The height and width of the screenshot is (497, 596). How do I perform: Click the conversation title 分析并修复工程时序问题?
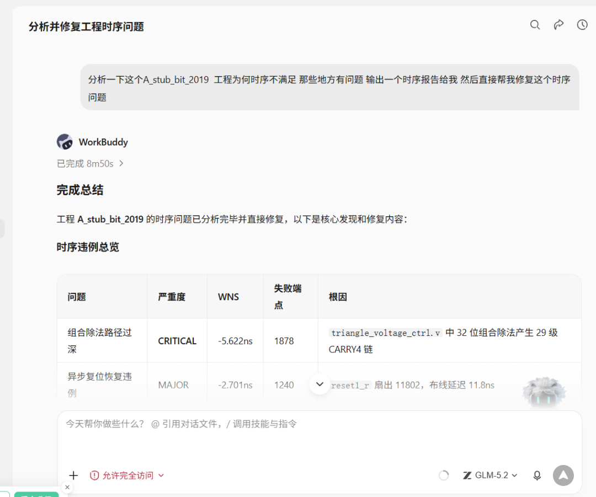coord(86,26)
